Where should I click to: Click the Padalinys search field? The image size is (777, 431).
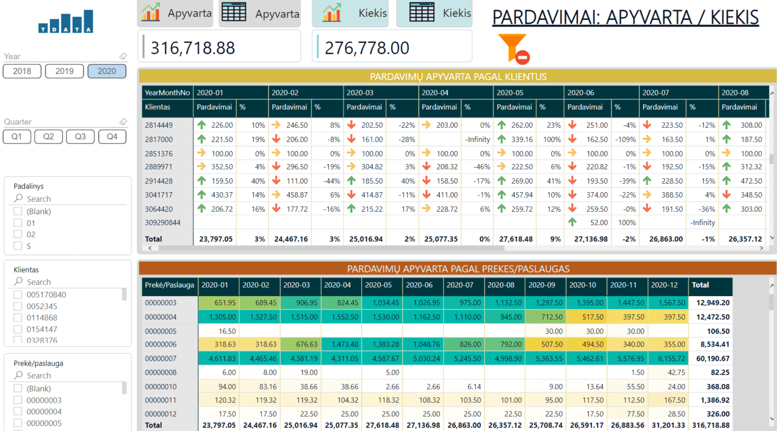point(70,199)
